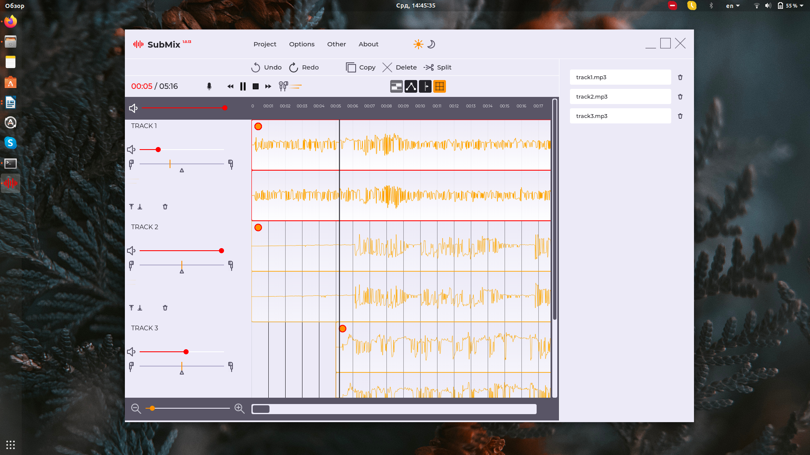Toggle the orange grid view icon
The image size is (810, 455).
[x=440, y=86]
